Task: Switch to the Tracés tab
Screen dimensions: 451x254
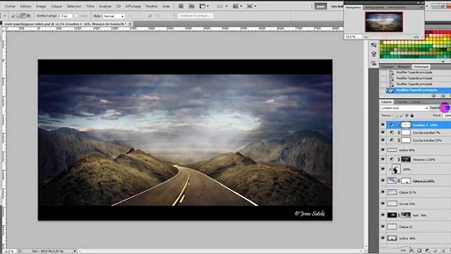Action: click(416, 102)
